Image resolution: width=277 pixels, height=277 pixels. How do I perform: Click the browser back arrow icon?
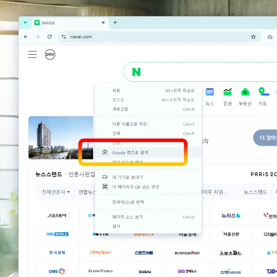(x=26, y=36)
